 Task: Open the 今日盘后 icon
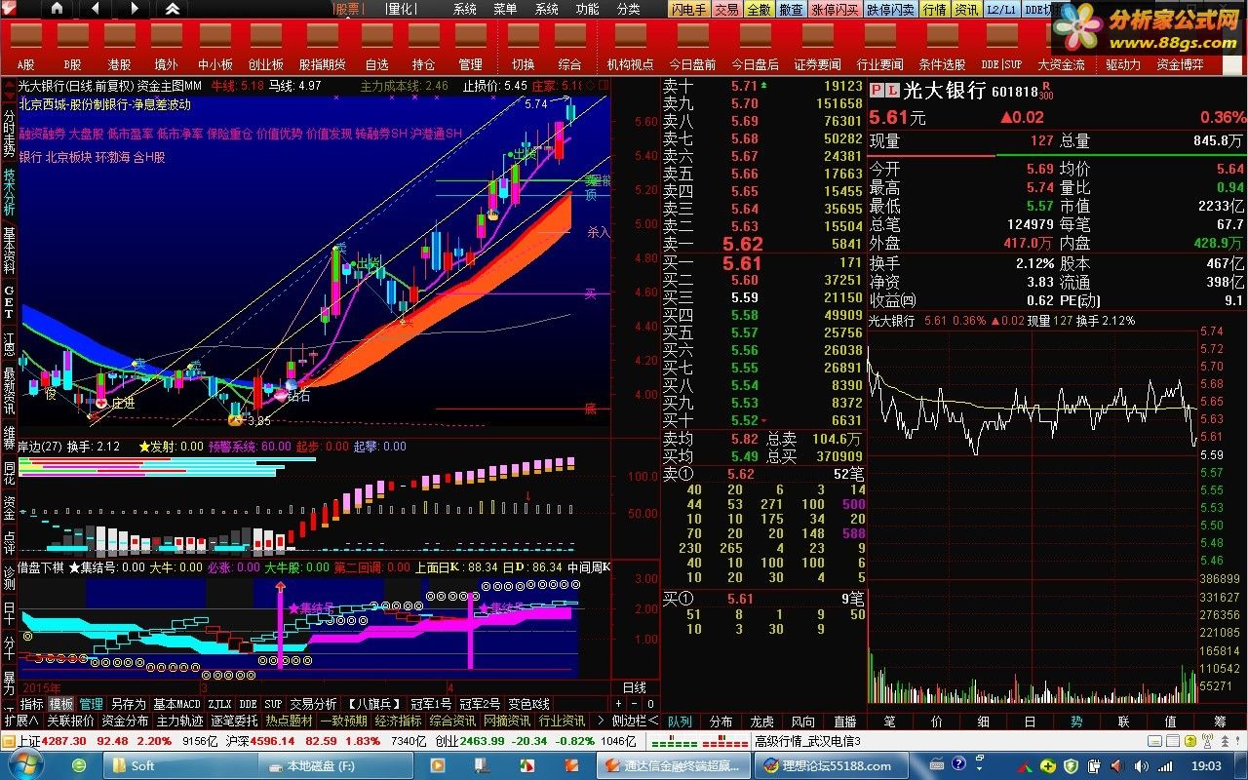755,47
